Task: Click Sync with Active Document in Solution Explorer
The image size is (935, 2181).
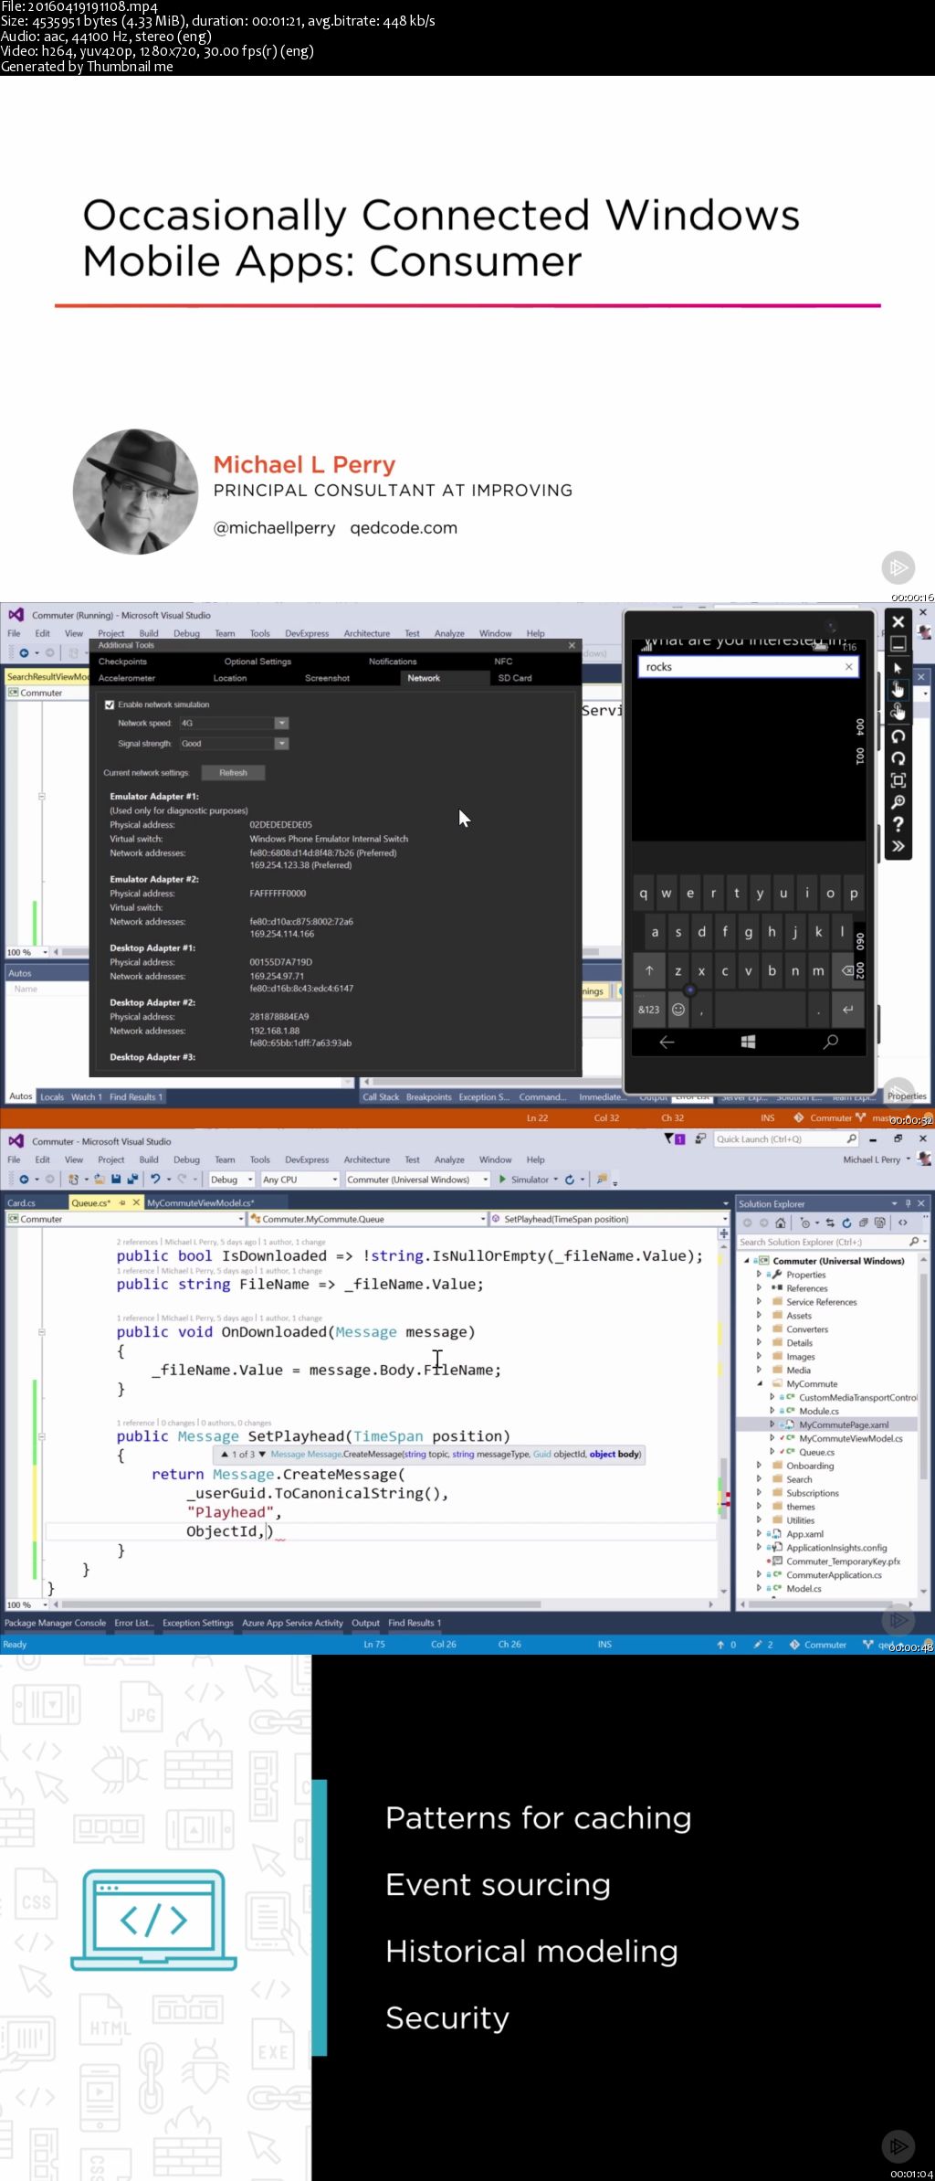Action: [x=830, y=1223]
